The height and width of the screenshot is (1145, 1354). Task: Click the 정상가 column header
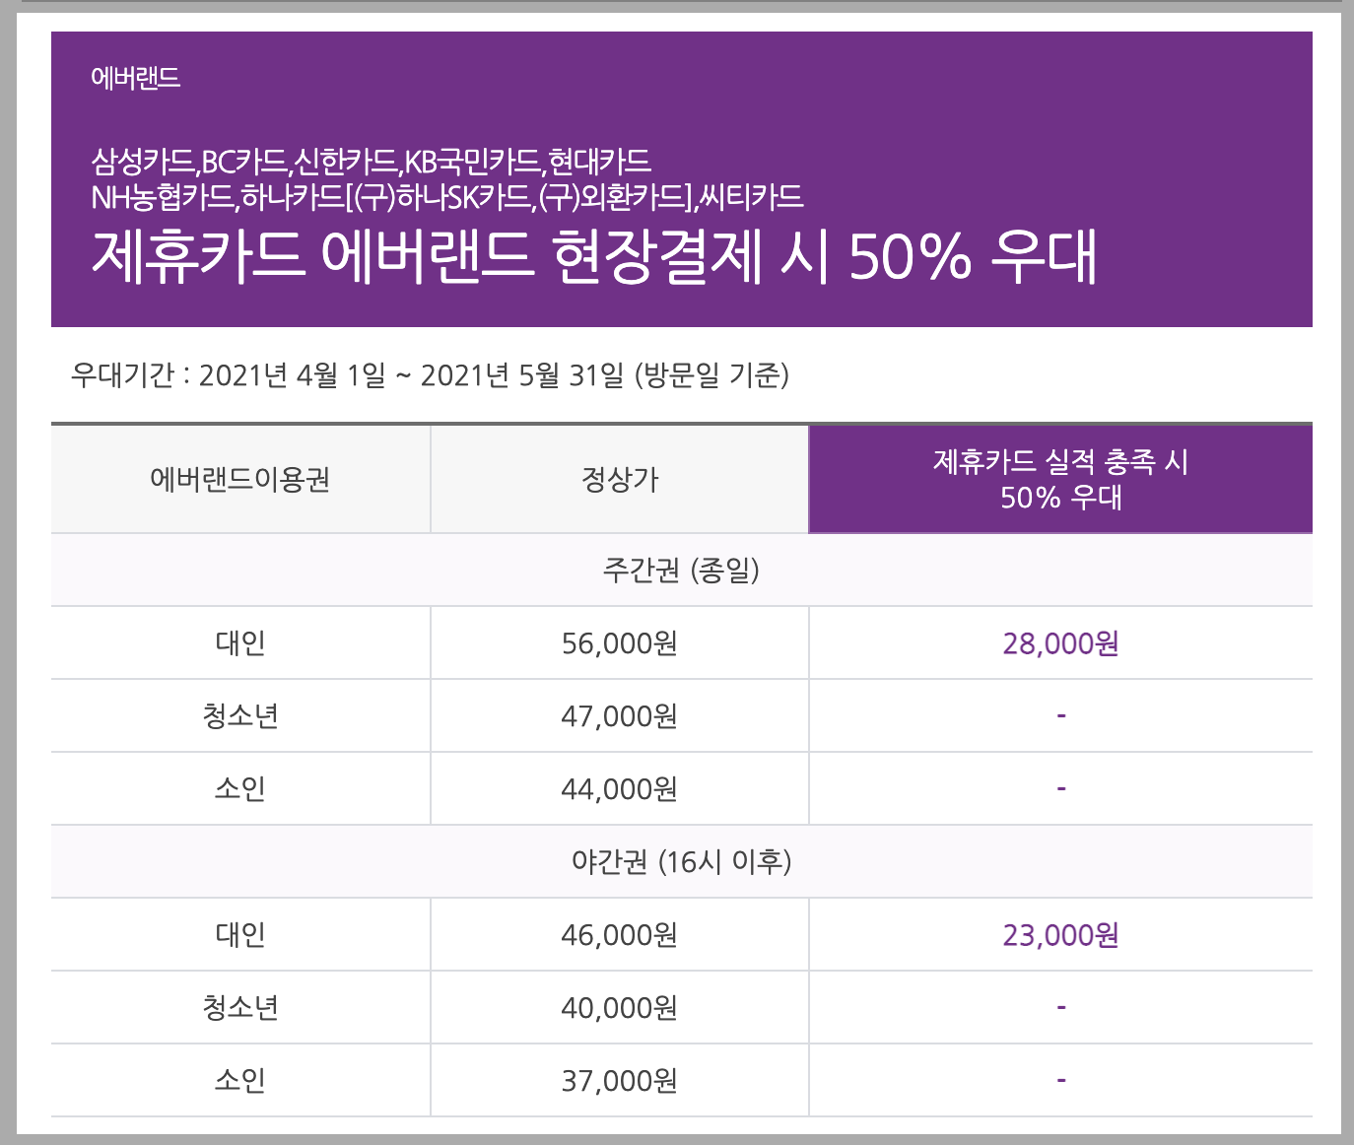(620, 480)
